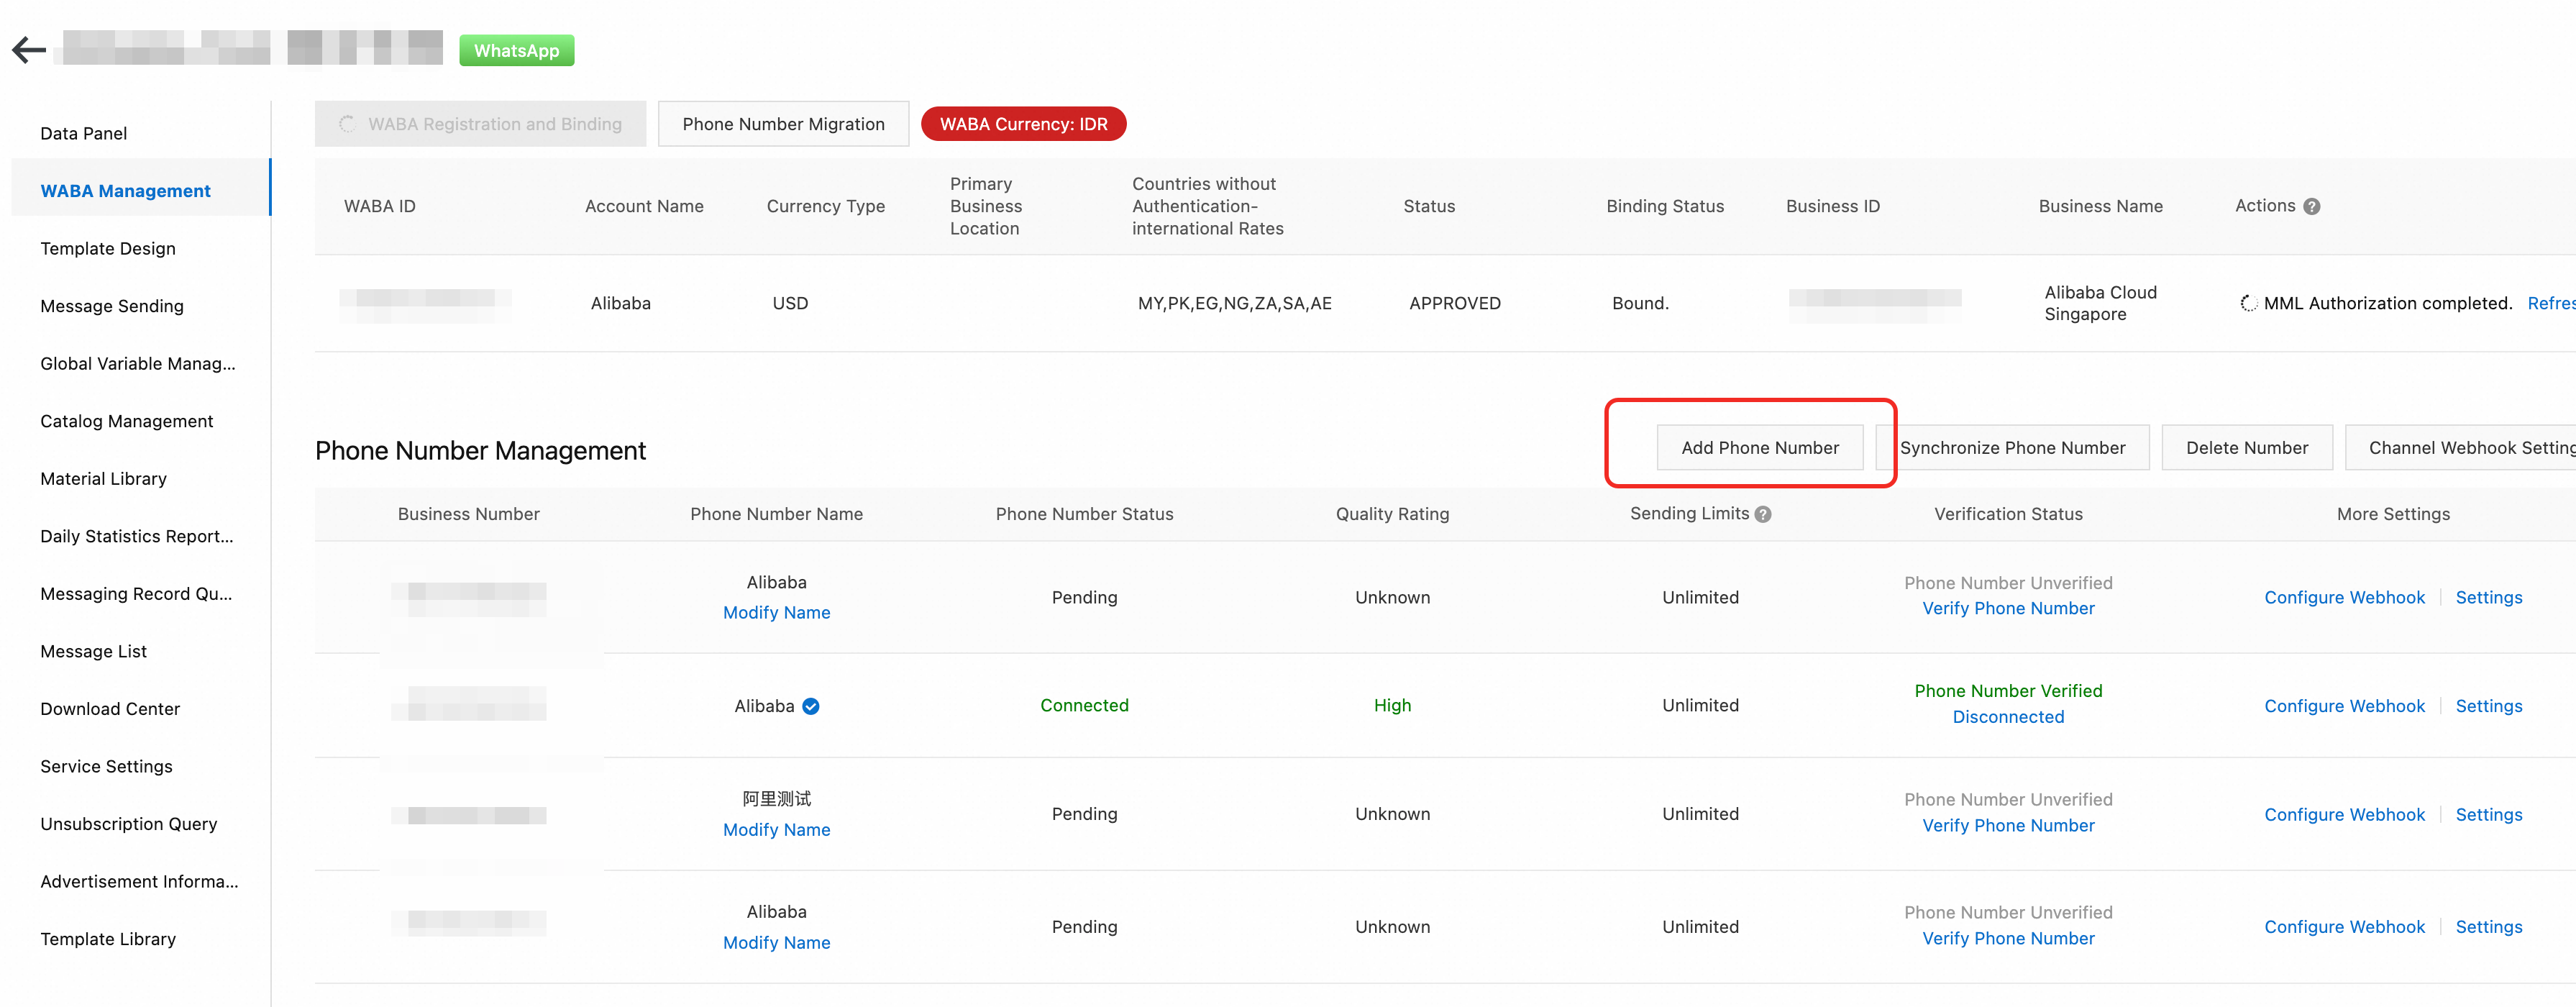
Task: Open Data Panel menu item
Action: click(x=84, y=133)
